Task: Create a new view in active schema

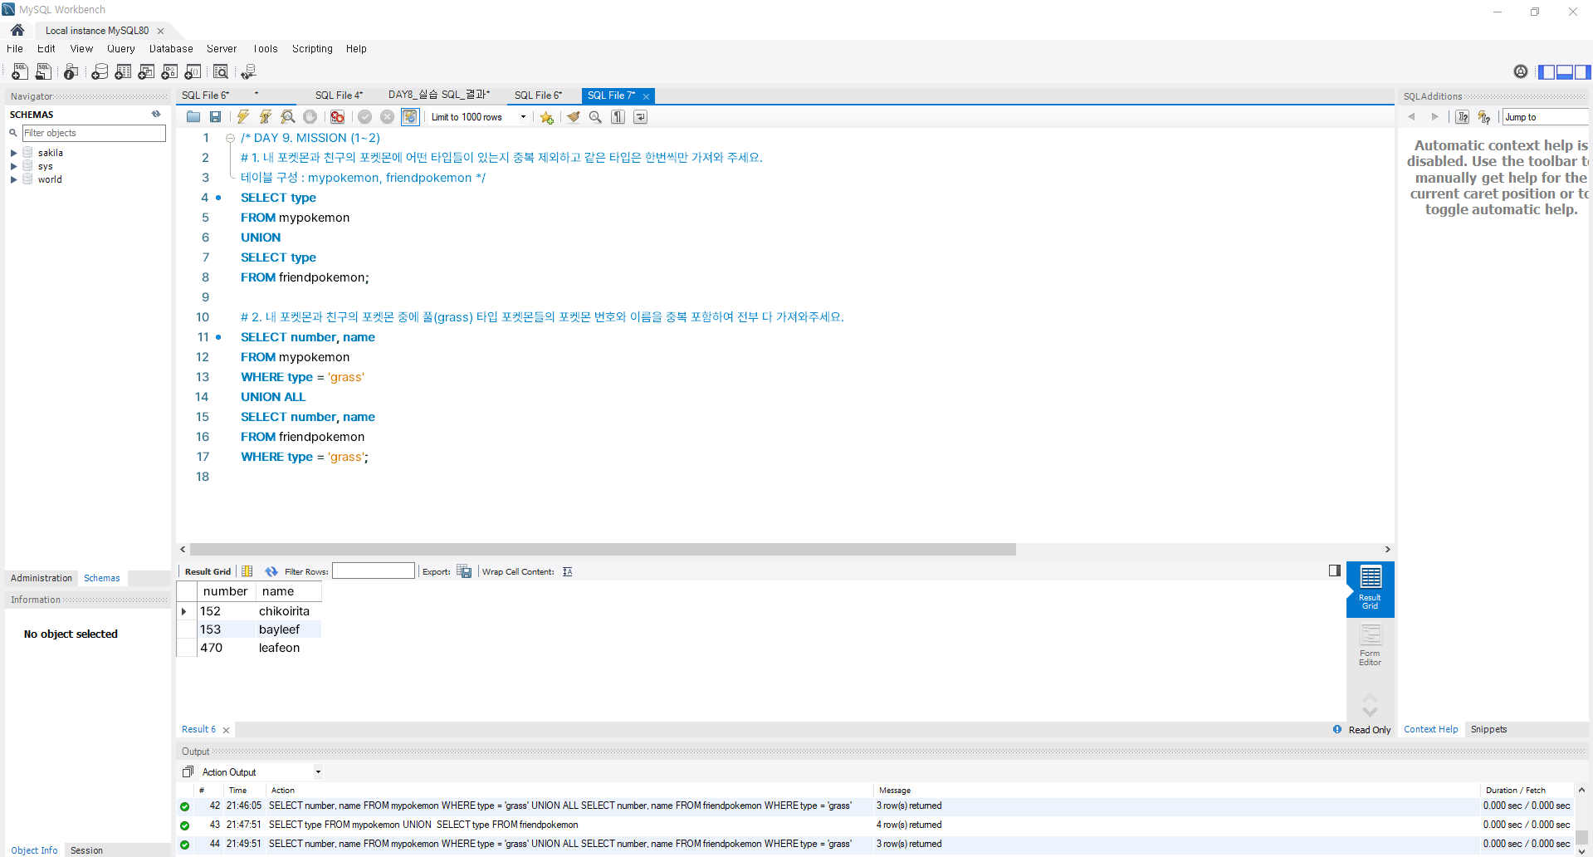Action: pos(146,72)
